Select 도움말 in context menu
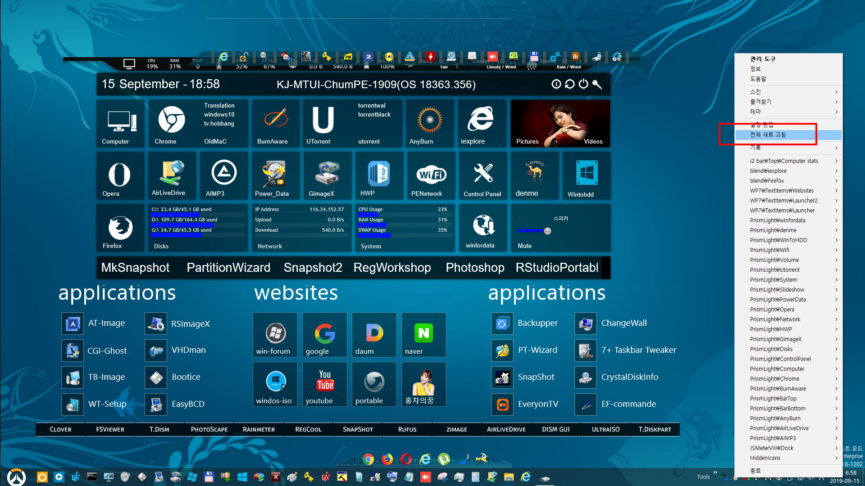The width and height of the screenshot is (865, 486). click(788, 79)
